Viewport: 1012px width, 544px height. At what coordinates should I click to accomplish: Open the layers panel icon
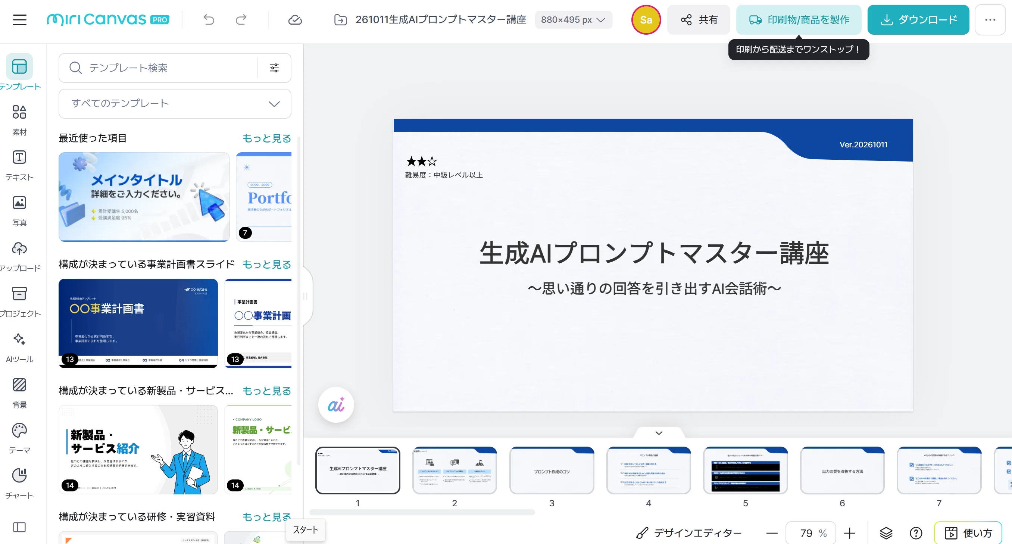(x=886, y=533)
